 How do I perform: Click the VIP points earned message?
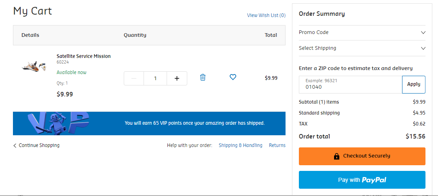point(195,123)
